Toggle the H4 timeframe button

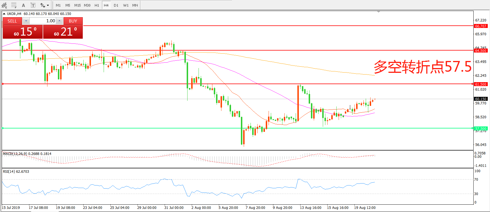(106, 5)
